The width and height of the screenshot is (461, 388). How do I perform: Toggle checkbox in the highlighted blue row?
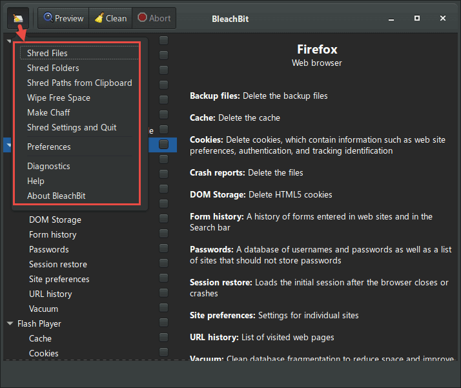(164, 145)
